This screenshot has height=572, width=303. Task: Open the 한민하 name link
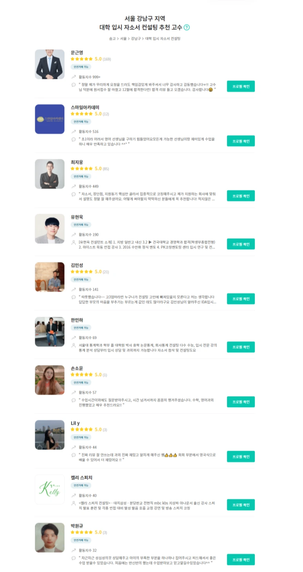tap(77, 320)
